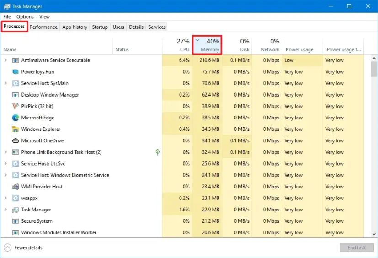Click the Task Manager title bar icon

tap(7, 6)
